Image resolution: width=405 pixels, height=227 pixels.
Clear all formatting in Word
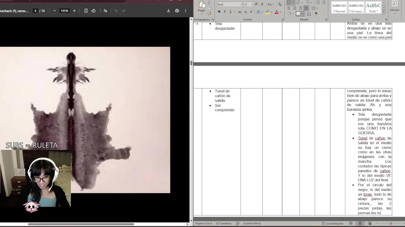[x=280, y=4]
